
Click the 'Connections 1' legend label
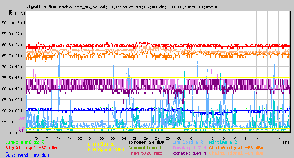145,148
